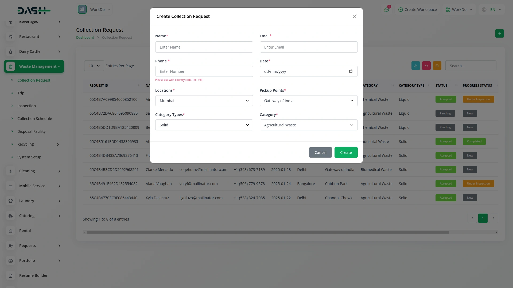Image resolution: width=513 pixels, height=288 pixels.
Task: Click the horizontal table scrollbar
Action: (267, 232)
